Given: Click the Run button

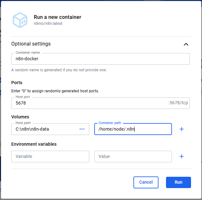Looking at the screenshot, I should pos(179,182).
